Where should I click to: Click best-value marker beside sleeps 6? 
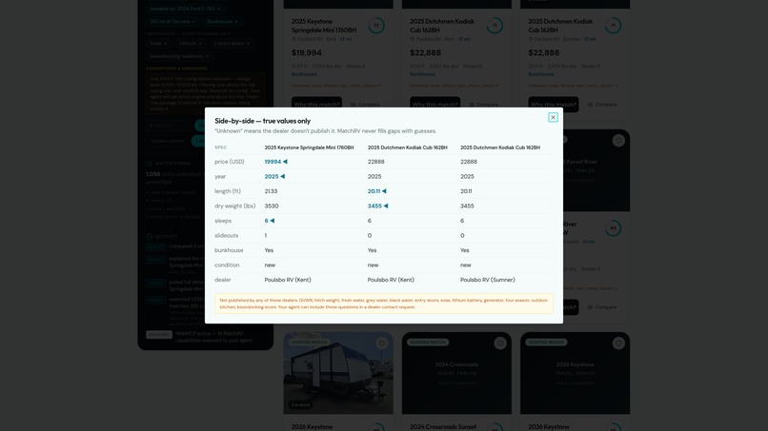pyautogui.click(x=273, y=221)
